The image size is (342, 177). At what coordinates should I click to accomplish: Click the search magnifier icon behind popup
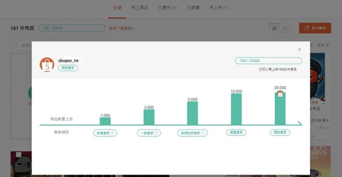[x=16, y=45]
